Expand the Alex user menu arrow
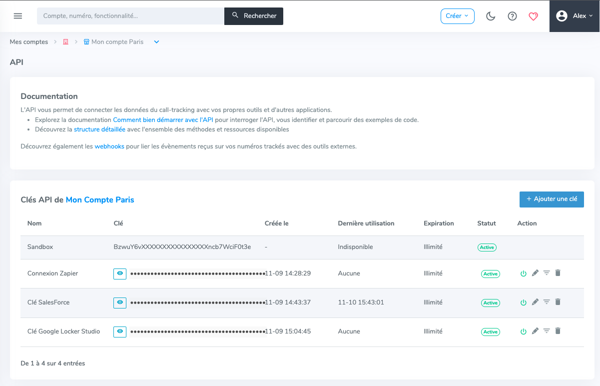This screenshot has width=600, height=386. point(591,16)
